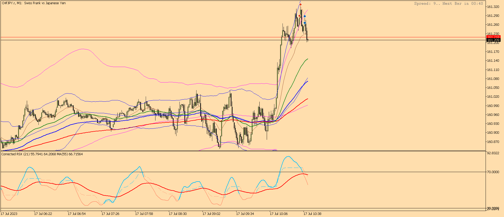
Task: Click the '17 Jul 07:26' time label
Action: click(110, 214)
